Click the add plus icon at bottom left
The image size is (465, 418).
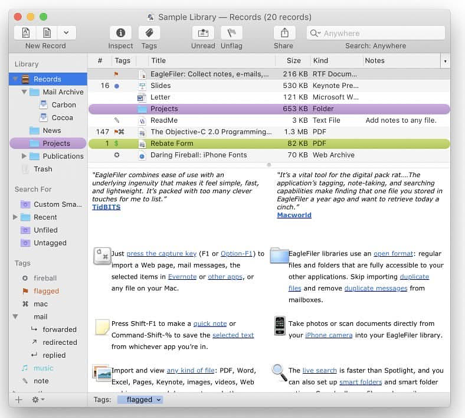[18, 400]
